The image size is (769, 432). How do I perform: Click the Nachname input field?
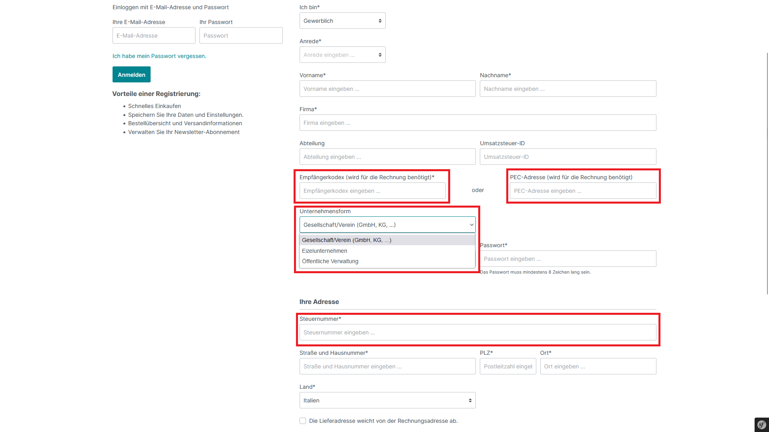point(568,89)
